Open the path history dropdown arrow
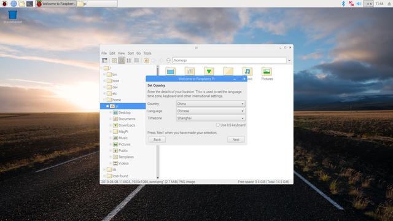Image resolution: width=393 pixels, height=221 pixels. pyautogui.click(x=289, y=60)
